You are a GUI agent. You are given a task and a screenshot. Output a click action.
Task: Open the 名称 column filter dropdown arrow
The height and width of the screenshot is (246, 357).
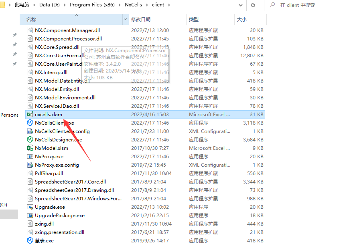126,19
